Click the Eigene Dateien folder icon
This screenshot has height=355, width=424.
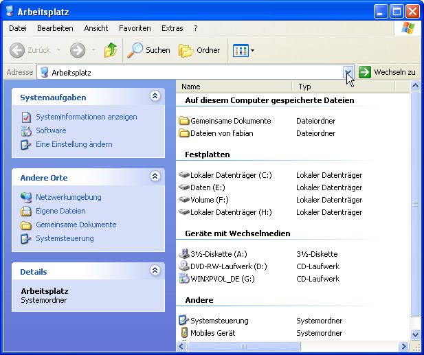click(26, 211)
